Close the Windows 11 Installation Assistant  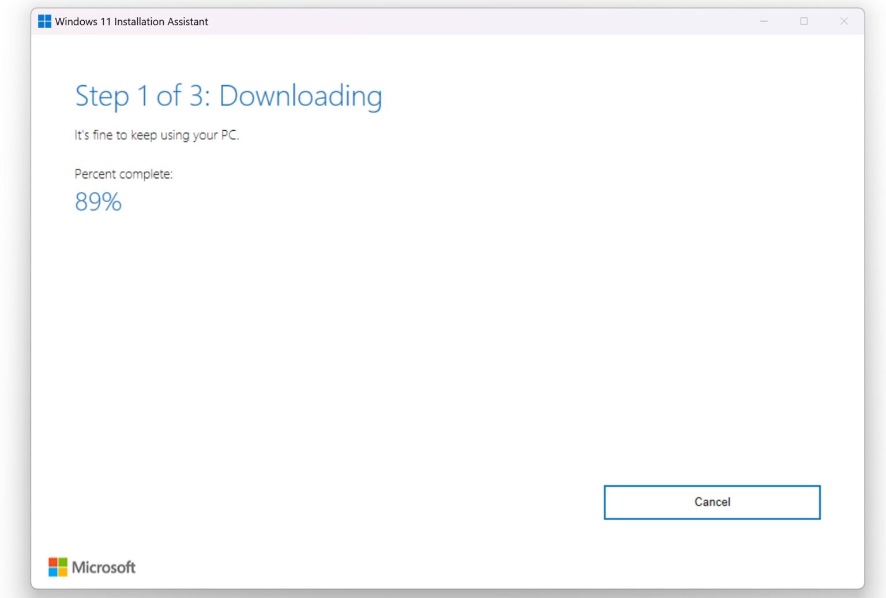click(844, 21)
